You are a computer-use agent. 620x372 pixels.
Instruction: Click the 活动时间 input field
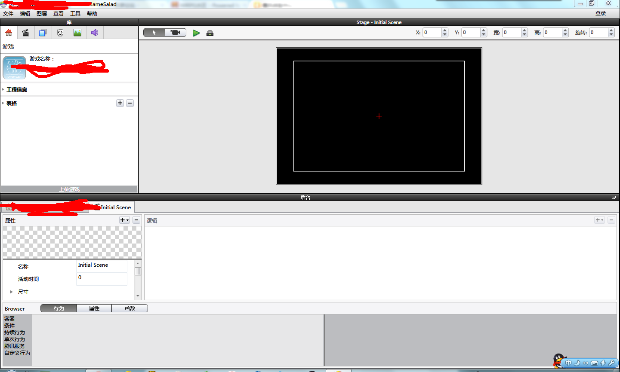[x=102, y=278]
